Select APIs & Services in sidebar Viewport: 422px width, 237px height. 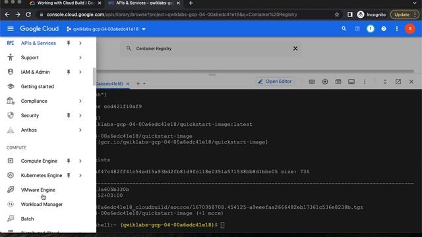pyautogui.click(x=38, y=43)
